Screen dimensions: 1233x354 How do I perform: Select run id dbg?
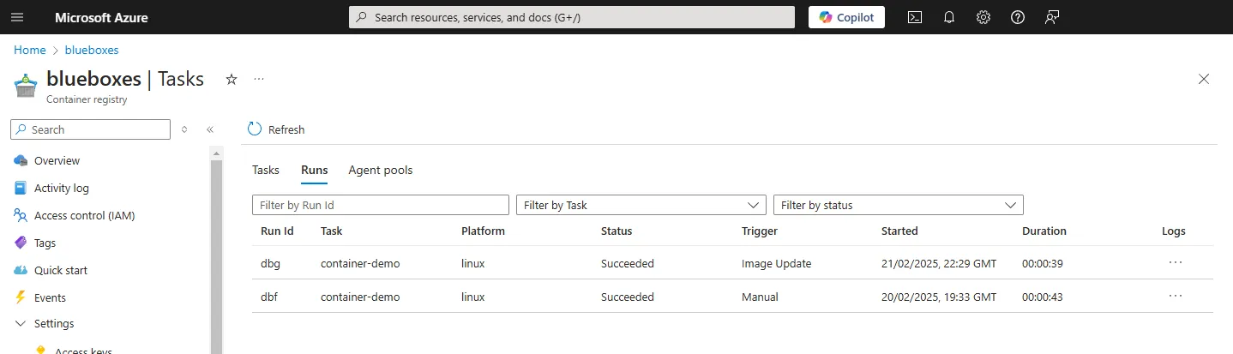tap(270, 263)
